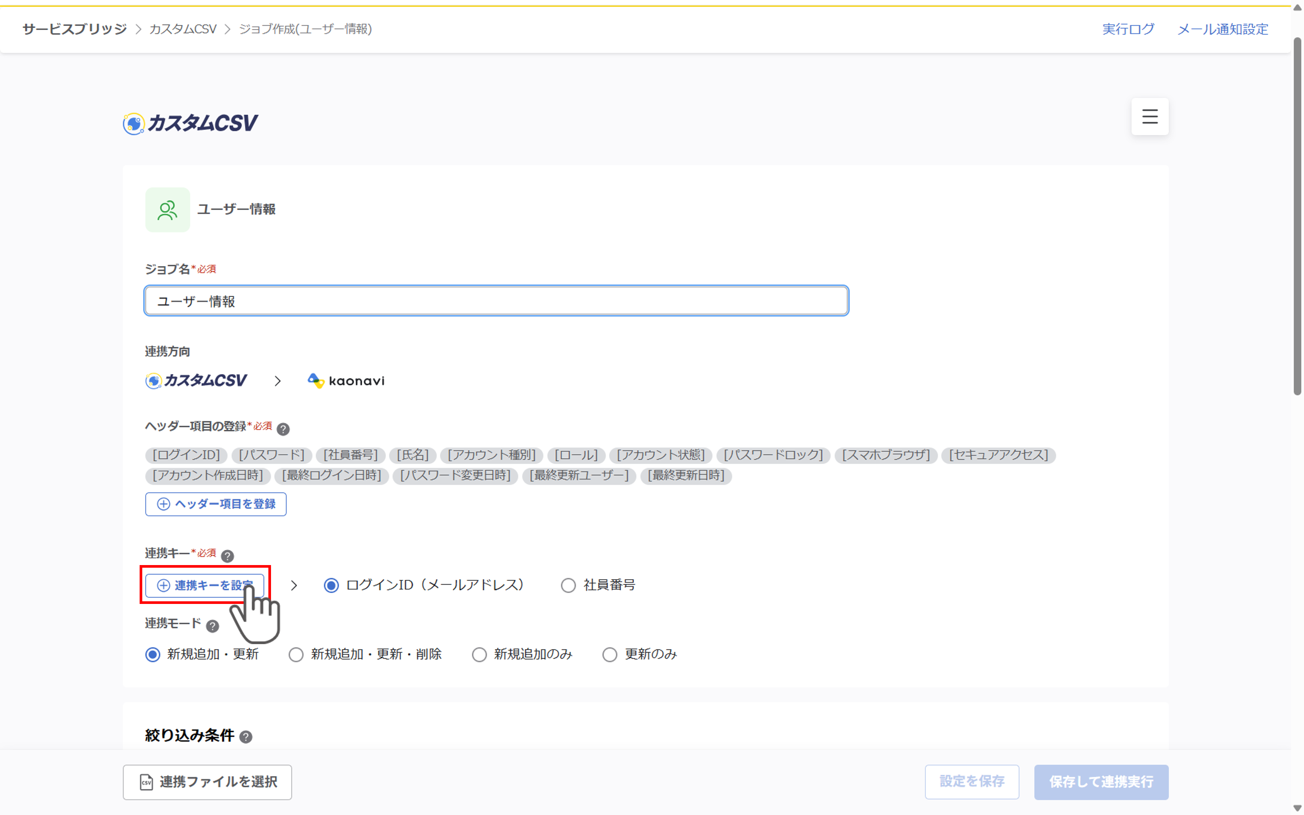Go to サービスブリッジ in the breadcrumb
Viewport: 1304px width, 815px height.
pos(75,29)
